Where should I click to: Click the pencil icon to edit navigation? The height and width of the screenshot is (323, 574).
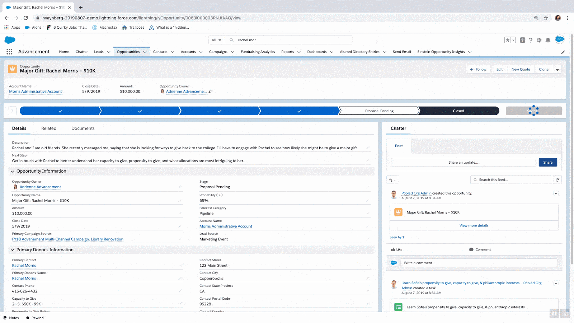pyautogui.click(x=563, y=52)
